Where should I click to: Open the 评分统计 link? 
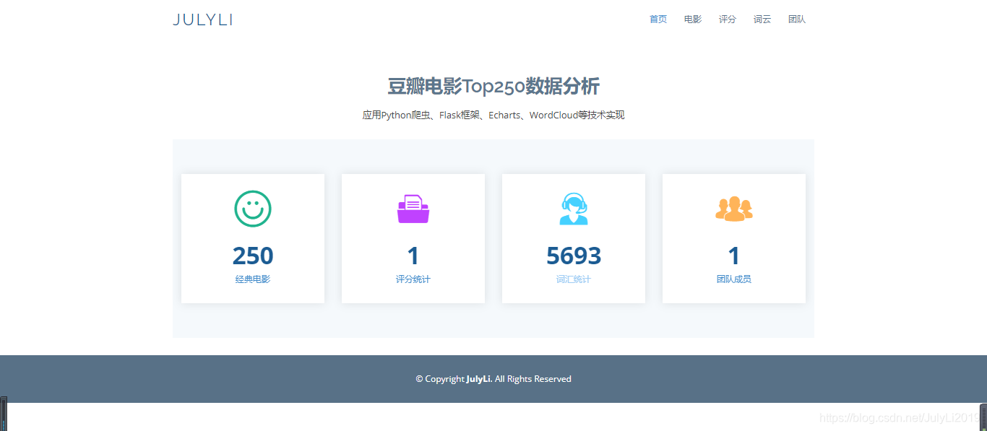413,279
